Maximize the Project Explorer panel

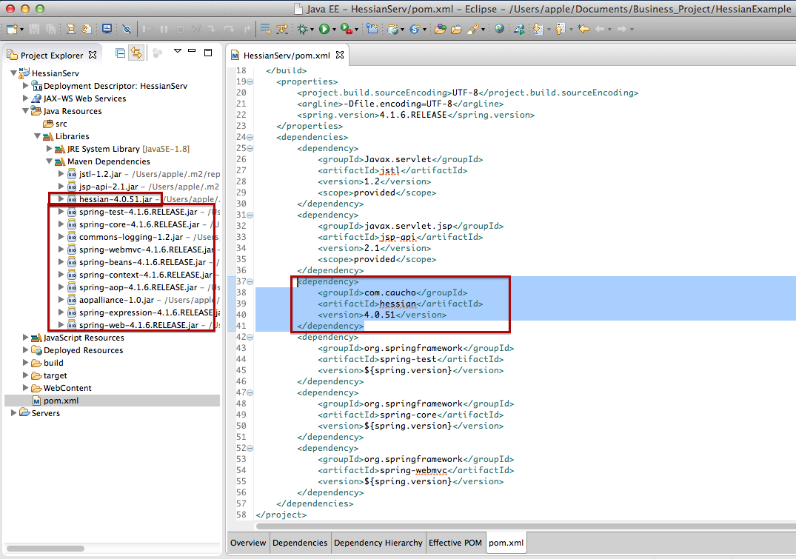coord(208,53)
